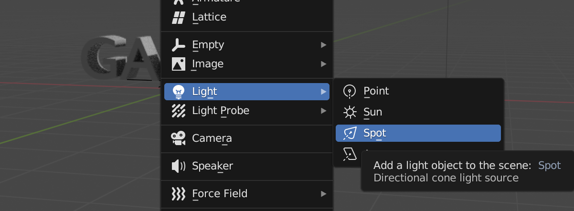Click the Force Field waves icon

178,194
